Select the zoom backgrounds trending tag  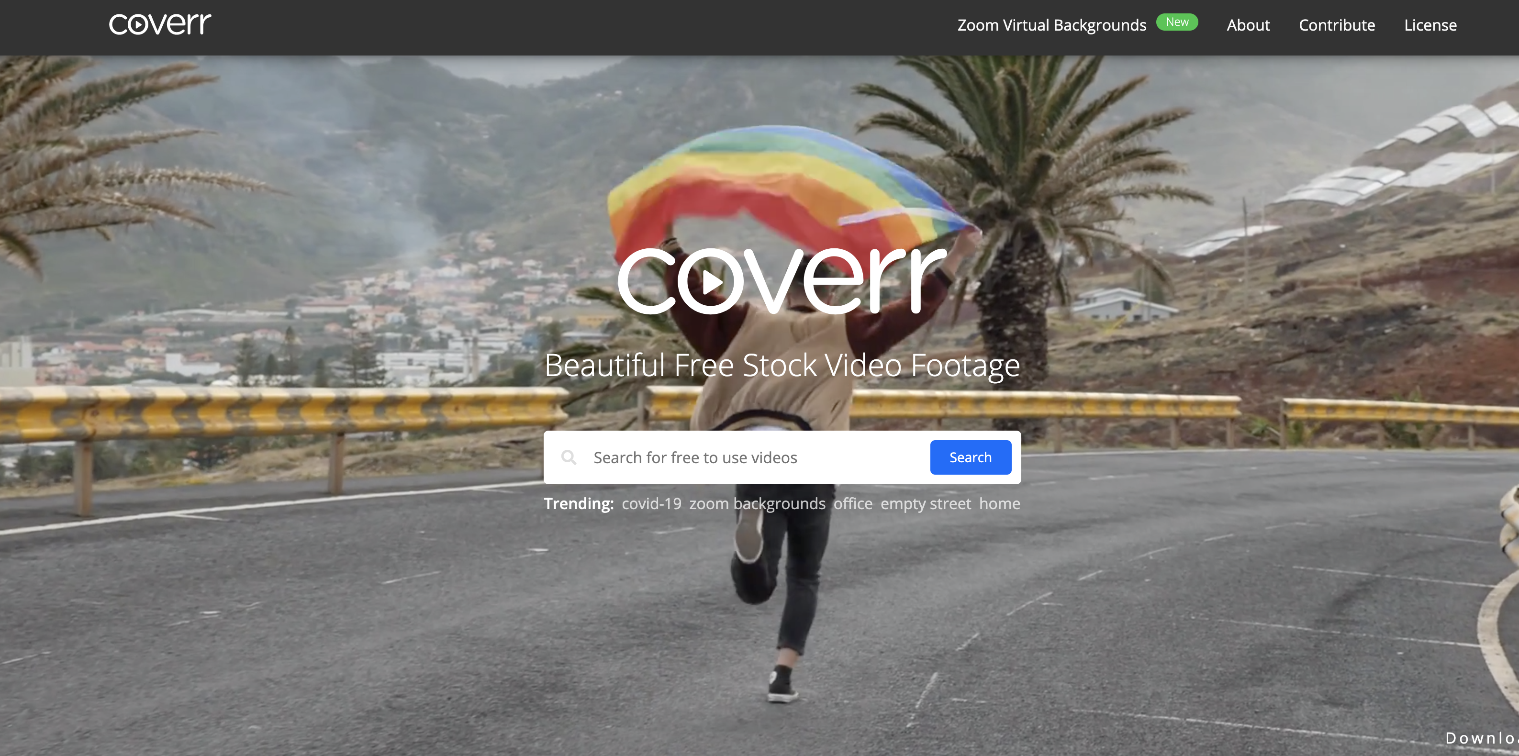pyautogui.click(x=757, y=504)
